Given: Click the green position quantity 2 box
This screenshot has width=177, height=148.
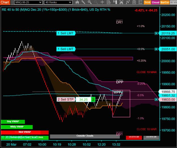Looking at the screenshot, I should [x=93, y=100].
